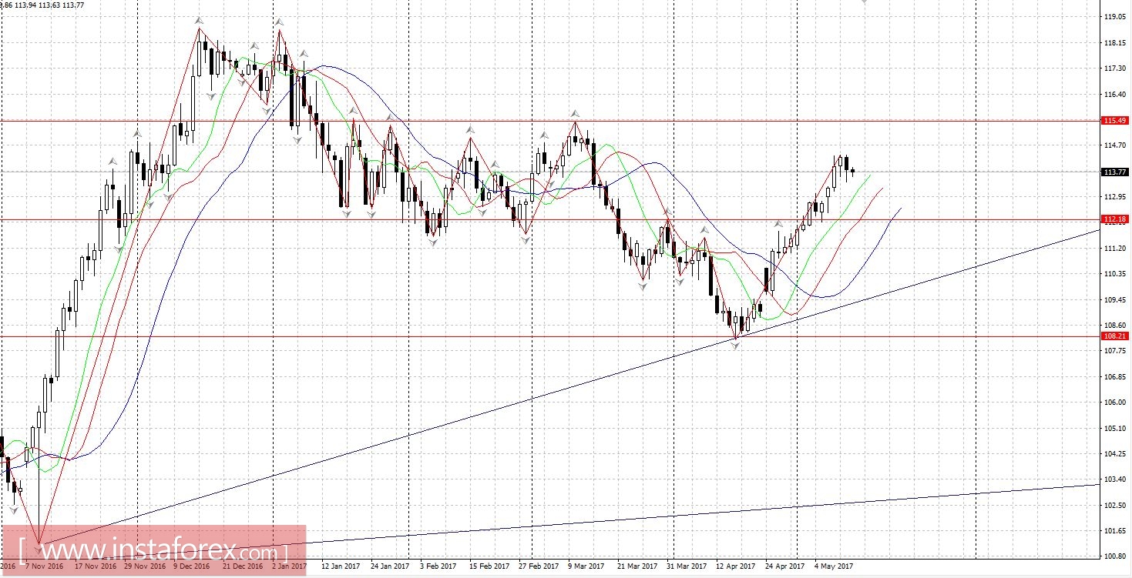The height and width of the screenshot is (578, 1132).
Task: Select the 110.35 price axis value
Action: click(1114, 274)
